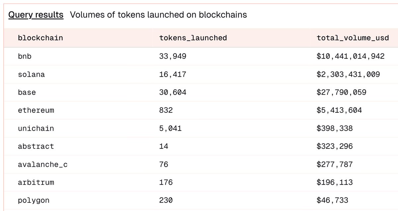This screenshot has width=398, height=211.
Task: Select the arbitrum blockchain cell
Action: [36, 182]
